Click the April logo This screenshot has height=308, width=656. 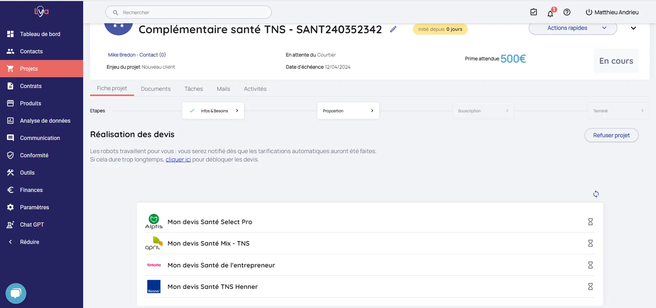point(154,243)
